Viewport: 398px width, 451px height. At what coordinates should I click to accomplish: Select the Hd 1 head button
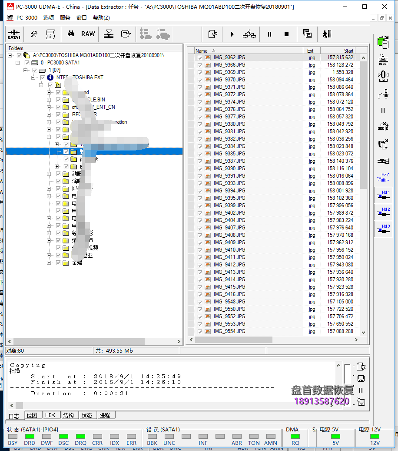(x=383, y=195)
